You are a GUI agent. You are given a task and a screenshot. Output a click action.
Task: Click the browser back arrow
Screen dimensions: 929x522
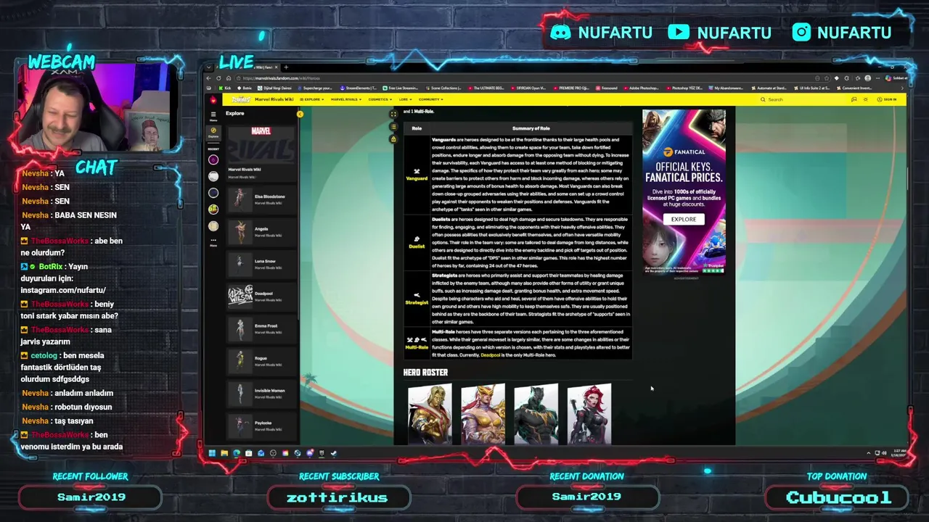pyautogui.click(x=208, y=78)
